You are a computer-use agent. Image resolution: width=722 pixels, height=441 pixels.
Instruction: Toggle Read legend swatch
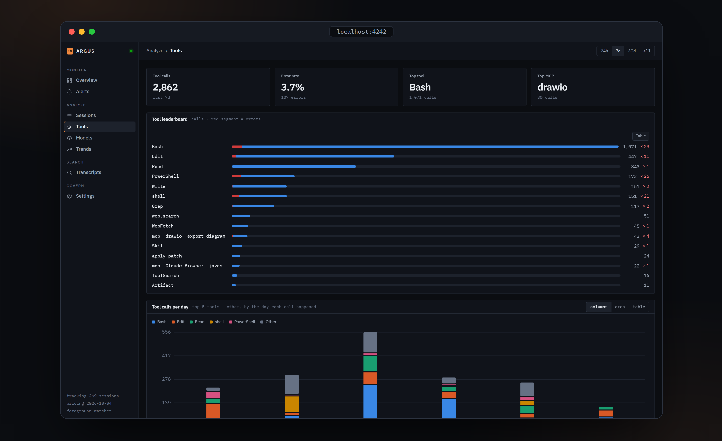191,322
